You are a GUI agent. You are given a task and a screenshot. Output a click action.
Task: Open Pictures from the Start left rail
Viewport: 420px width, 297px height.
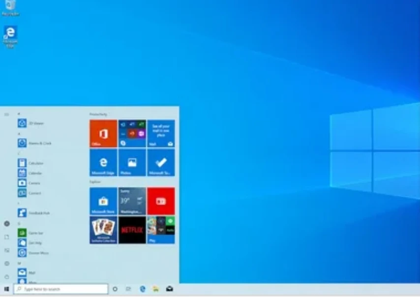7,250
